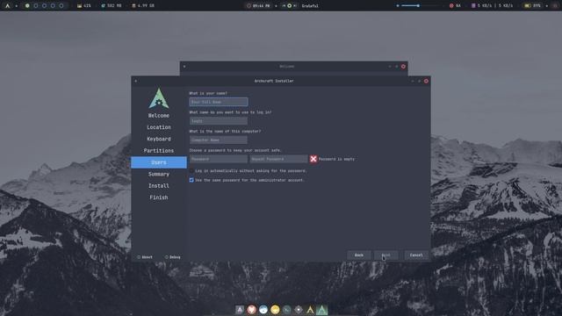The image size is (562, 316).
Task: Click the Archcraft logo in the installer sidebar
Action: tap(159, 98)
